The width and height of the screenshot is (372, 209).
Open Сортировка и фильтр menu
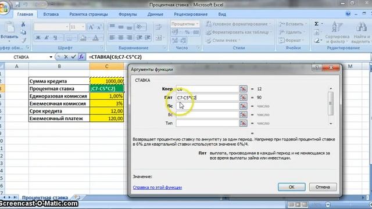tap(337, 33)
